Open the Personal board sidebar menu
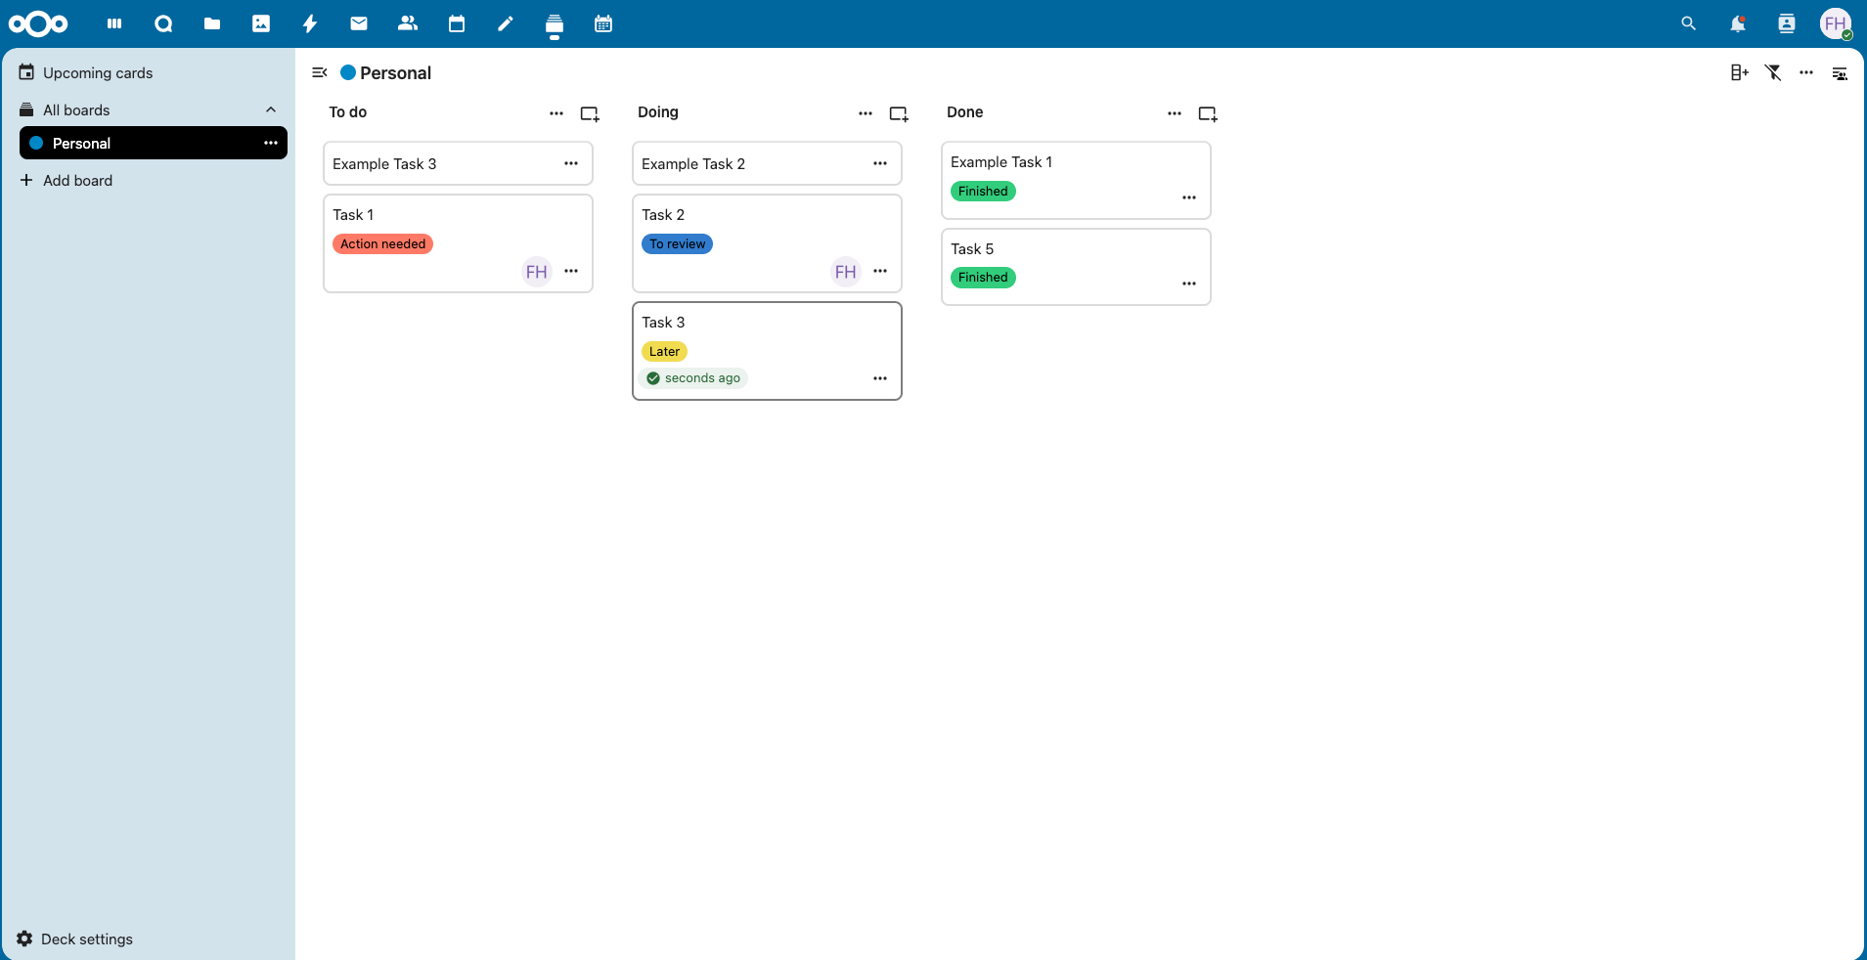Viewport: 1867px width, 960px height. pos(271,143)
